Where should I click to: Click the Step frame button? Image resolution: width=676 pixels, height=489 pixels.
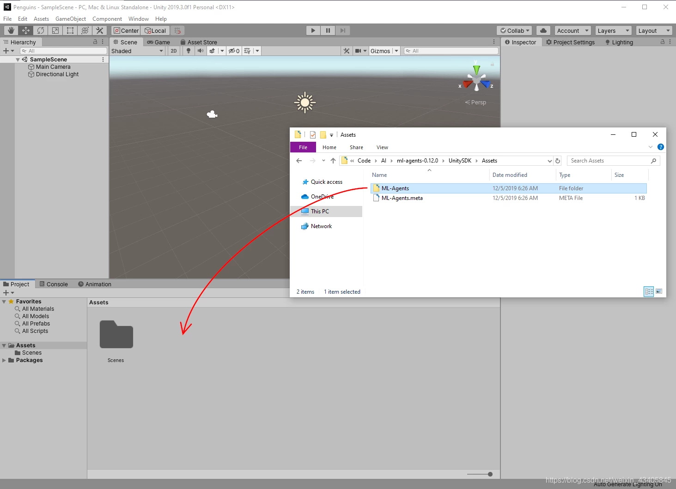pos(343,30)
